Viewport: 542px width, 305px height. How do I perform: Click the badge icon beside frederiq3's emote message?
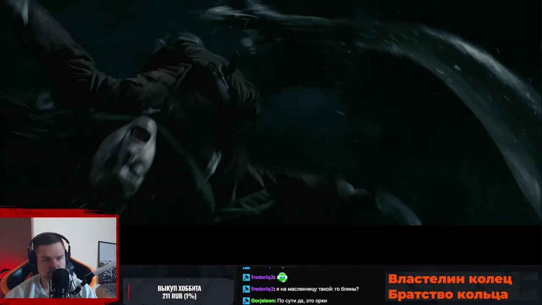pos(246,277)
